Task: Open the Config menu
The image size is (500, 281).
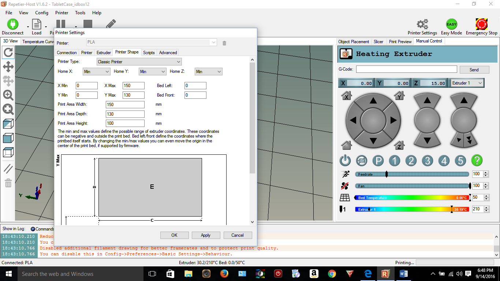Action: (42, 13)
